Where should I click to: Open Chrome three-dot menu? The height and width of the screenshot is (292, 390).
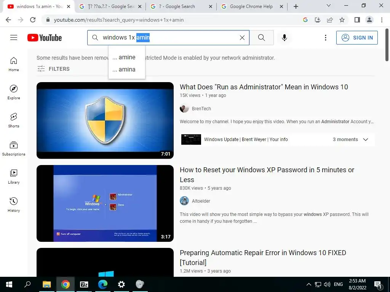[382, 20]
